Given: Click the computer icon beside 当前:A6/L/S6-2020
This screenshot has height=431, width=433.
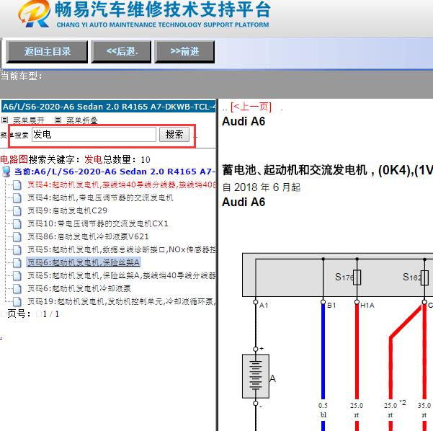Looking at the screenshot, I should coord(6,172).
